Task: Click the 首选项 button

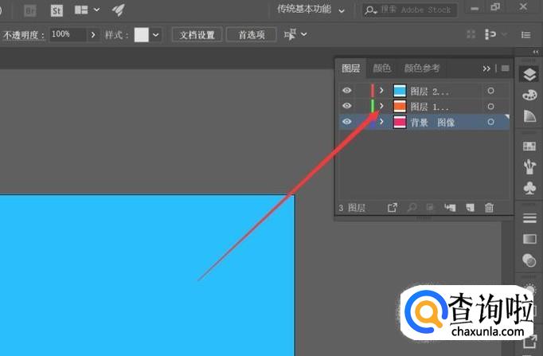Action: pos(252,34)
